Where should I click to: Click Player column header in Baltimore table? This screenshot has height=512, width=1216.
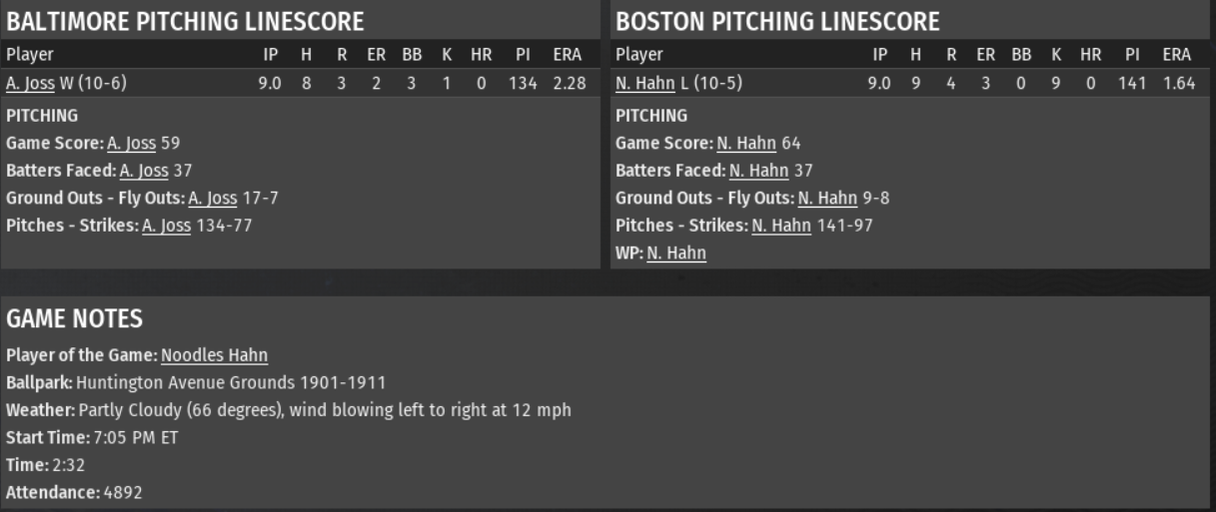click(30, 55)
